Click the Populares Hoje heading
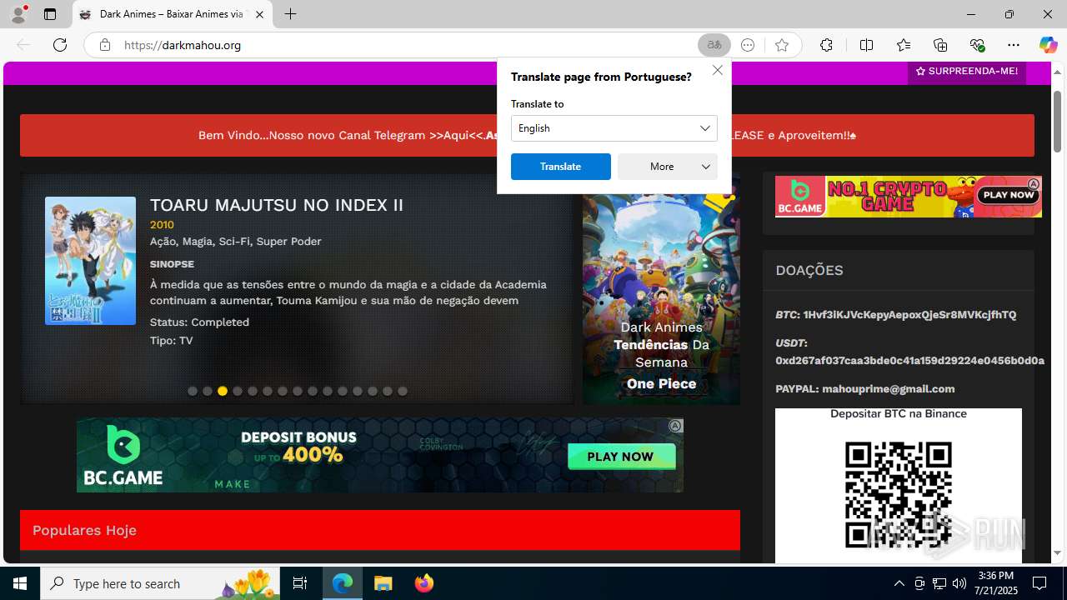This screenshot has width=1067, height=600. pos(84,530)
